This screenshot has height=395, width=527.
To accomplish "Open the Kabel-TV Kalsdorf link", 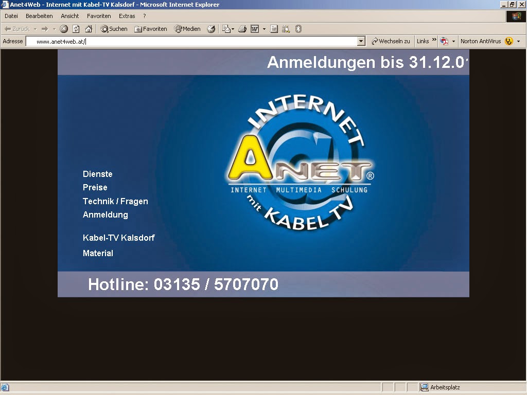I will [119, 238].
